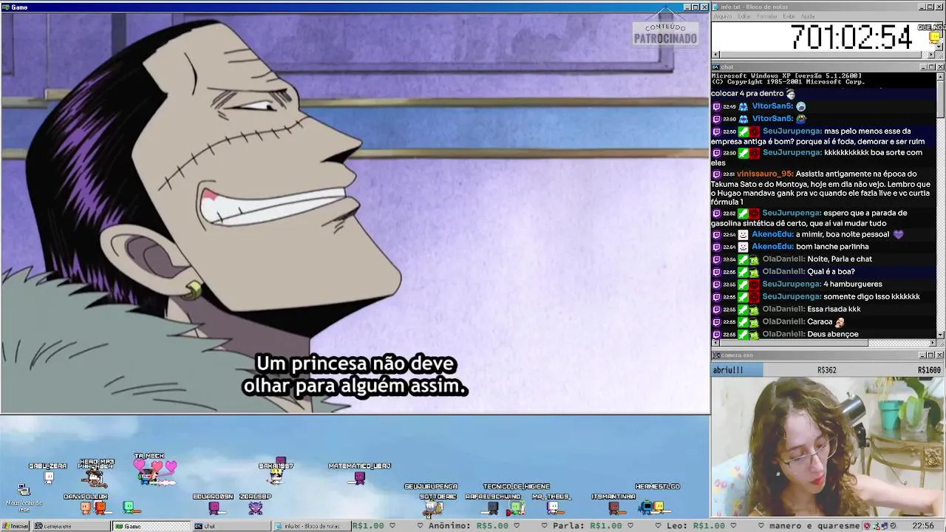The image size is (946, 532).
Task: Click username vinissauro_95 in chat
Action: (763, 174)
